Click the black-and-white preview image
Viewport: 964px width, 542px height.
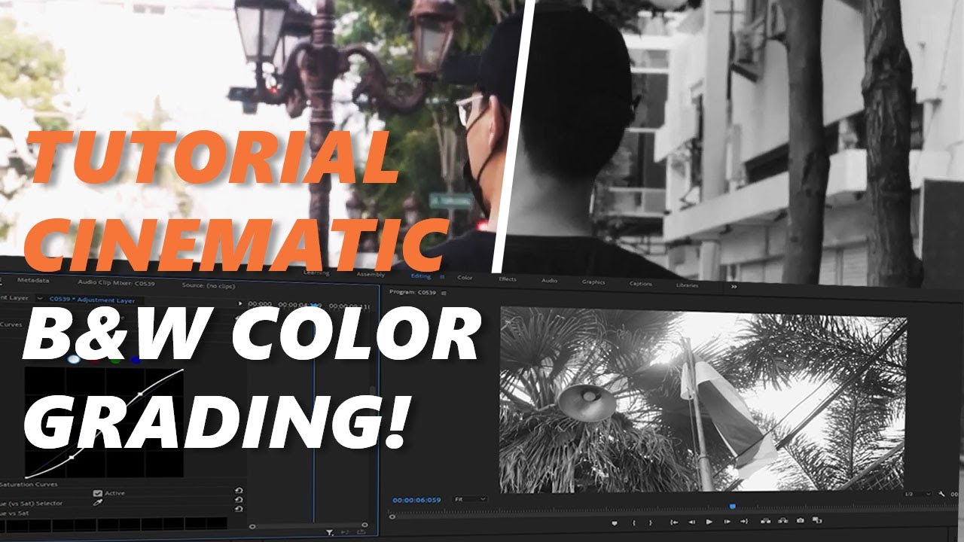tap(703, 398)
